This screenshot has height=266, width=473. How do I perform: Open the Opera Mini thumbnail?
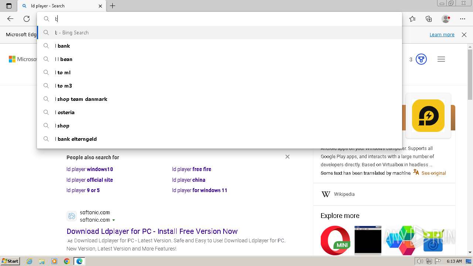(x=336, y=240)
